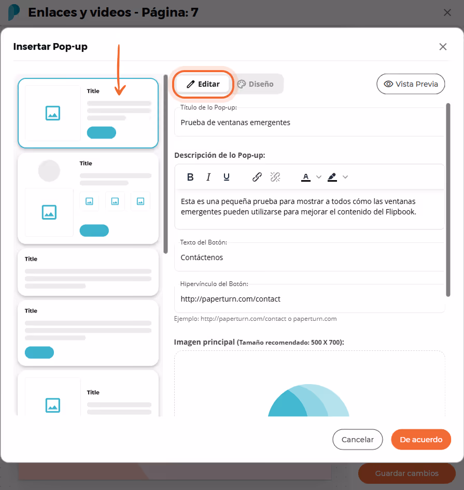
Task: Switch to the Diseño tab
Action: tap(256, 84)
